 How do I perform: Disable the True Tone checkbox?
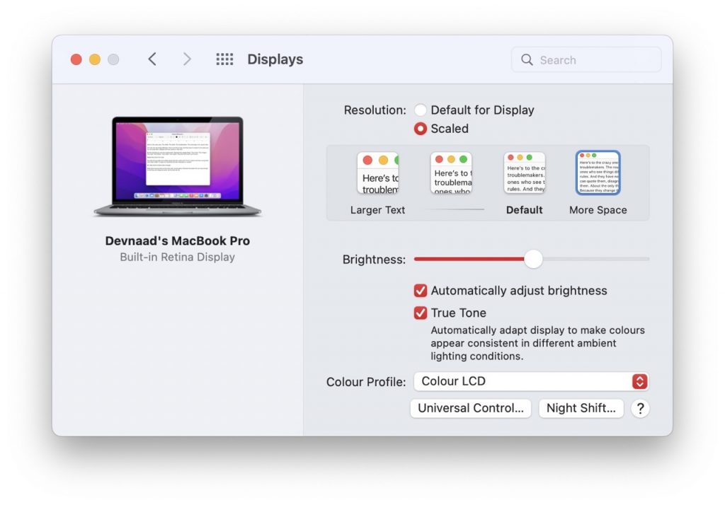point(421,313)
